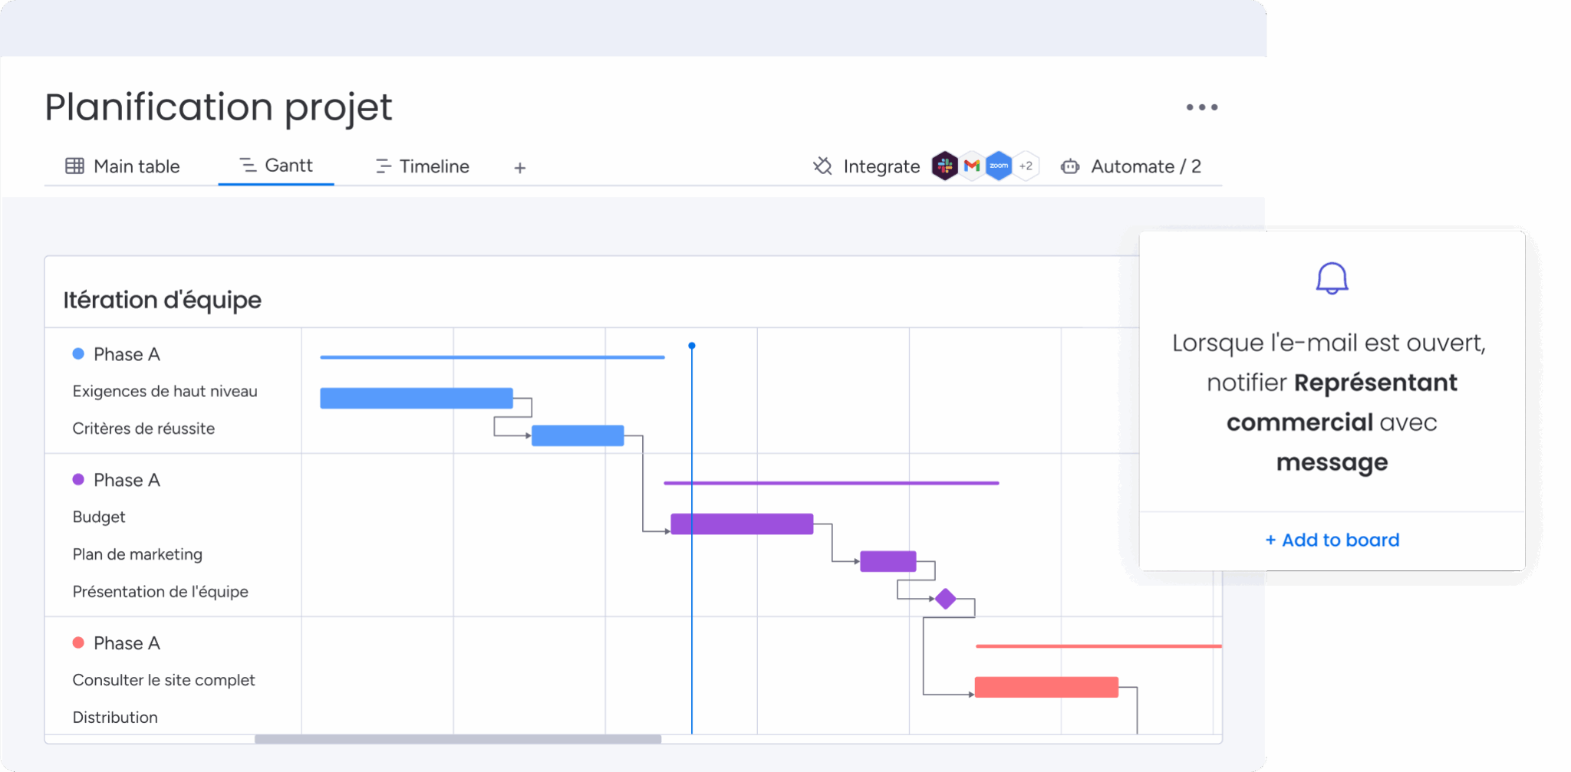
Task: Click Présentation de l'équipe row label
Action: pos(160,592)
